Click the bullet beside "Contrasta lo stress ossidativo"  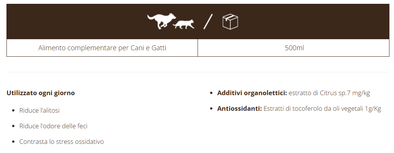[x=14, y=142]
